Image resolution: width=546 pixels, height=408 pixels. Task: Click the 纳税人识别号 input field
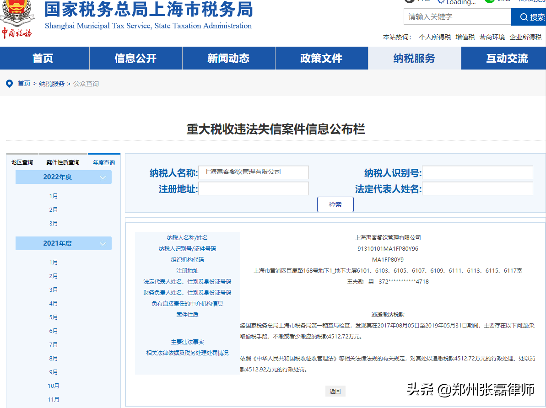click(477, 172)
